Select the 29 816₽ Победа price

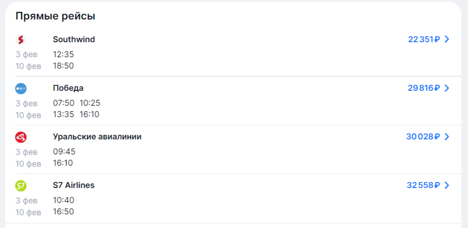point(424,88)
